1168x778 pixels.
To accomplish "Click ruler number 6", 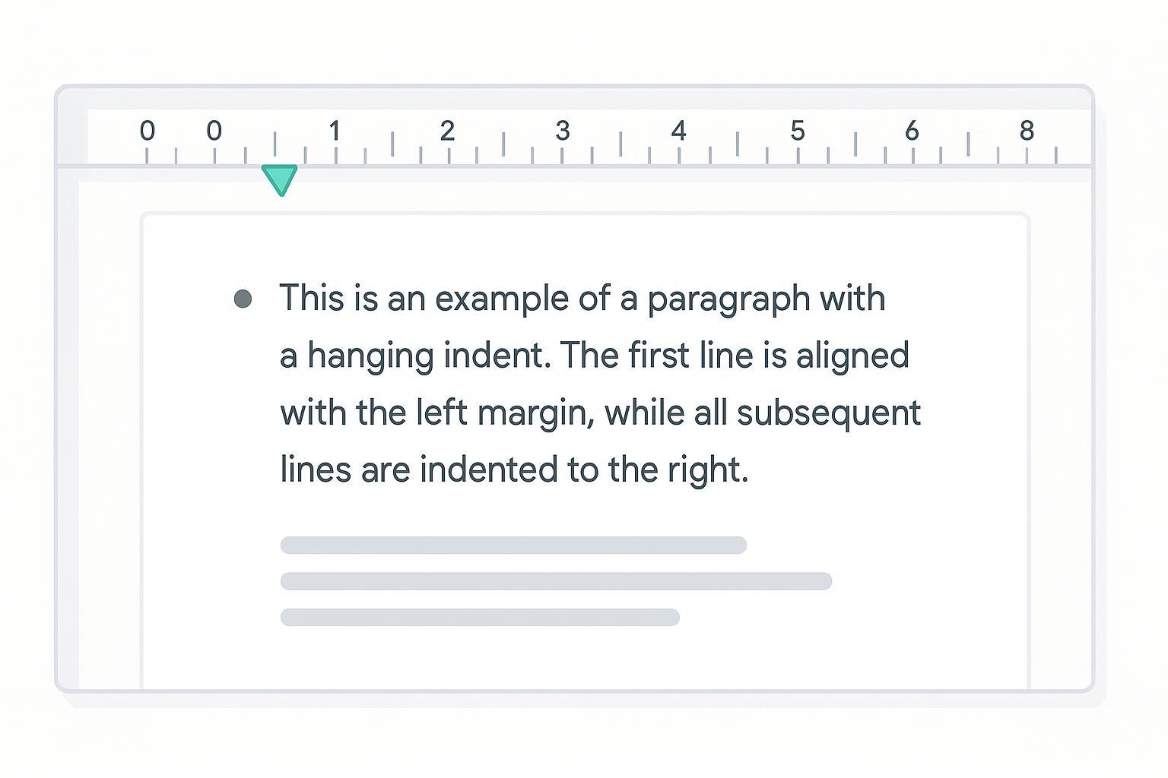I will pyautogui.click(x=912, y=131).
